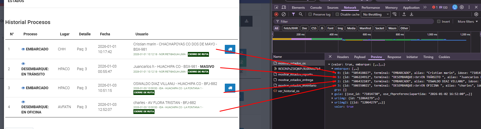Stop recording the network log
The height and width of the screenshot is (129, 481).
[x=276, y=14]
